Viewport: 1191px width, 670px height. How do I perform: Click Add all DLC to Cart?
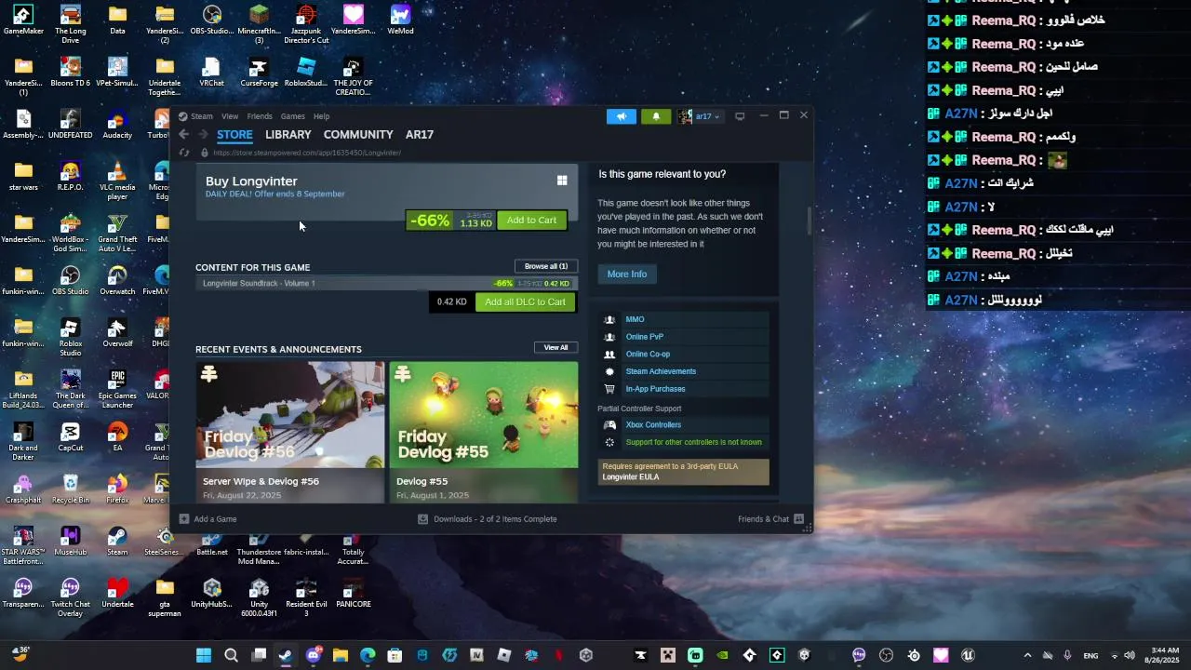click(x=525, y=302)
